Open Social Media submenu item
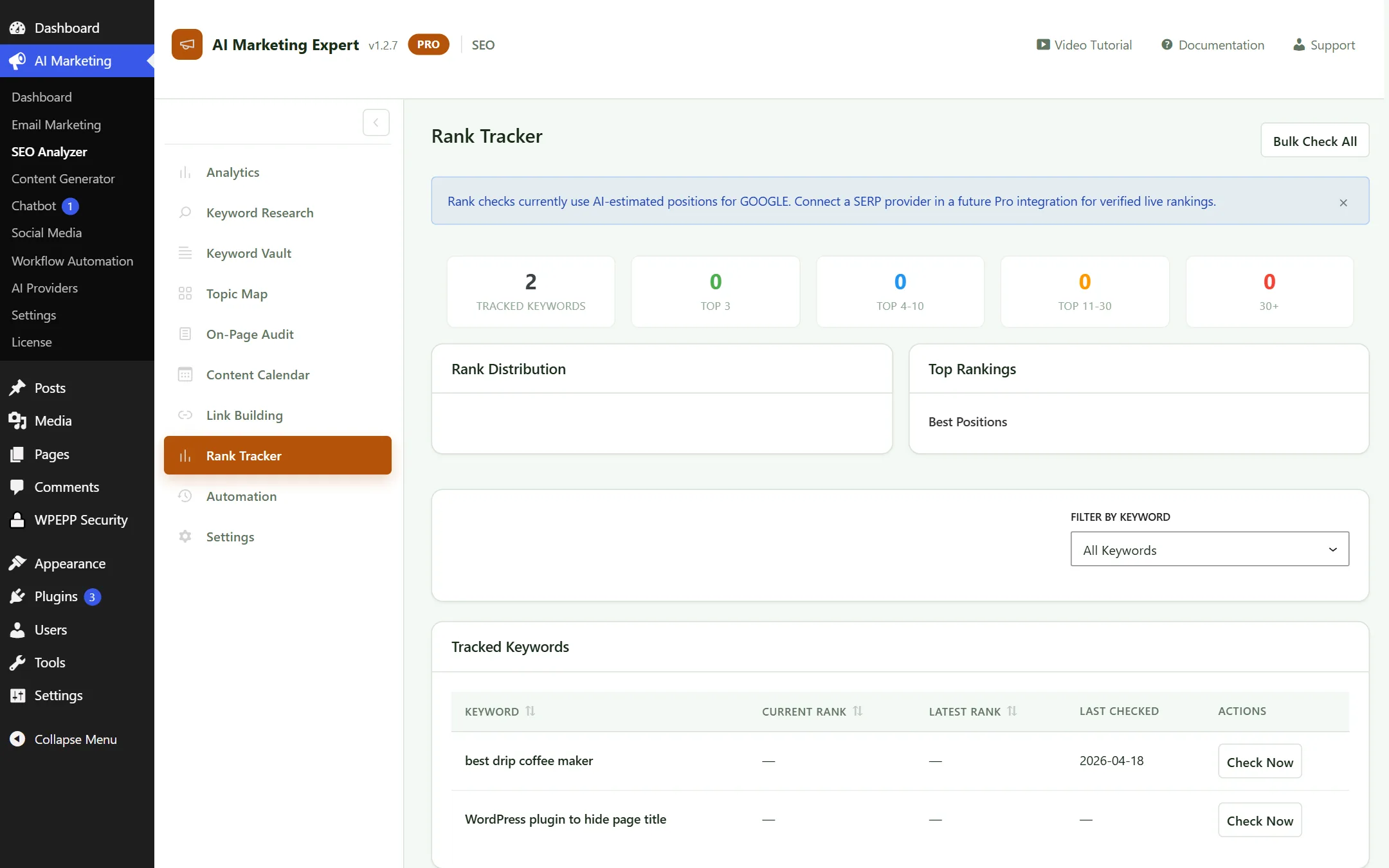Viewport: 1389px width, 868px height. tap(46, 233)
